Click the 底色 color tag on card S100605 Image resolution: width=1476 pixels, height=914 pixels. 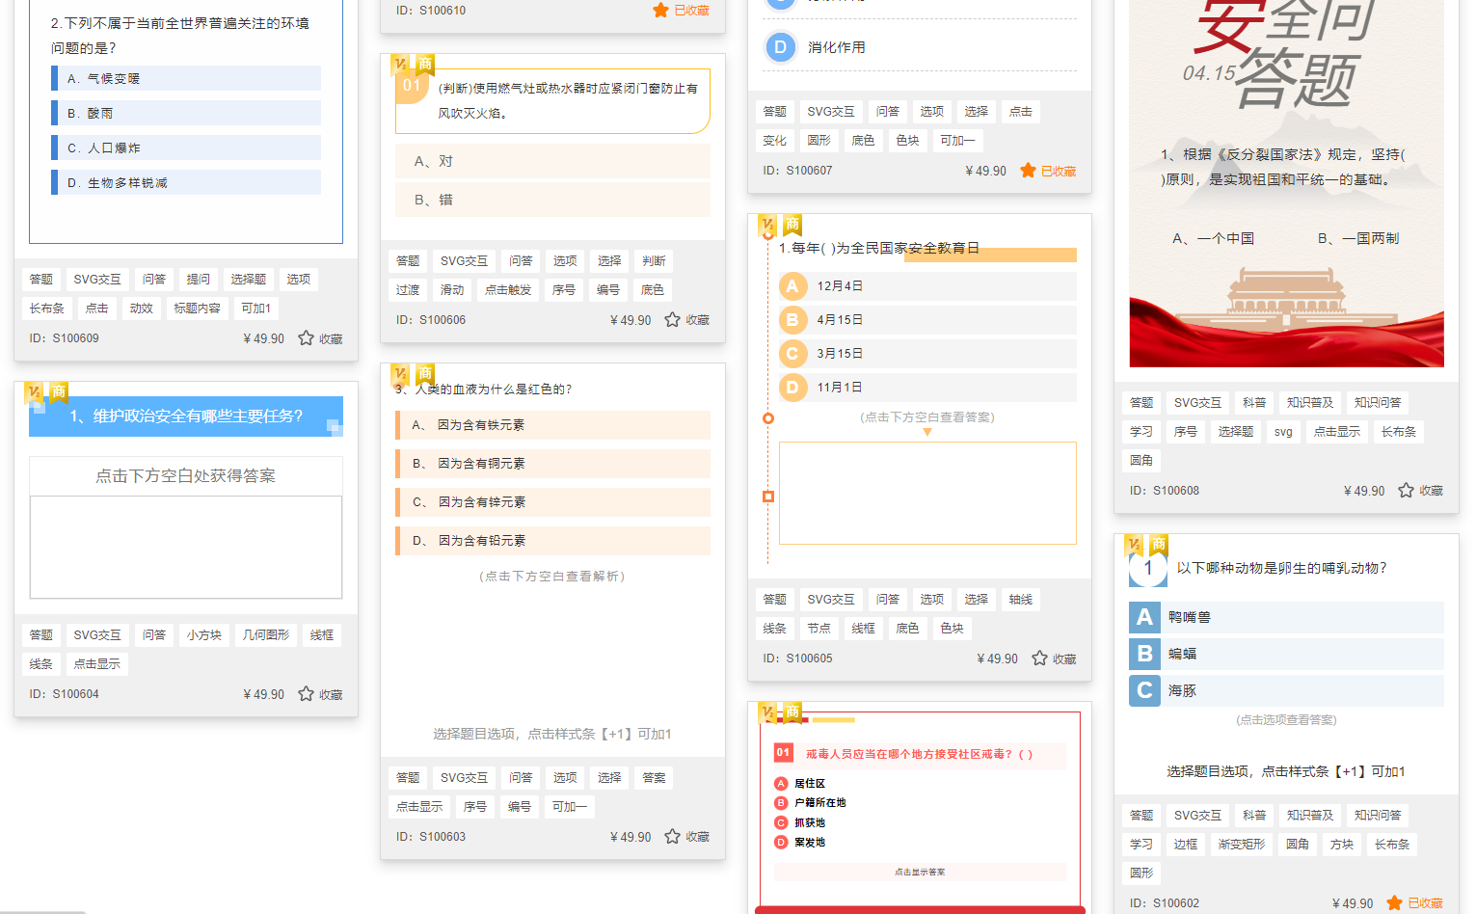[907, 628]
